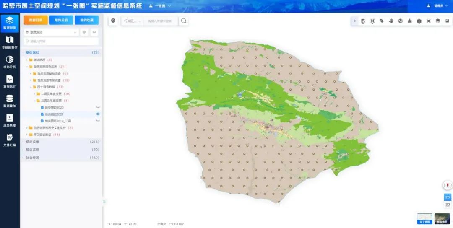Click the globe full-extent tool
This screenshot has height=228, width=453.
(401, 21)
